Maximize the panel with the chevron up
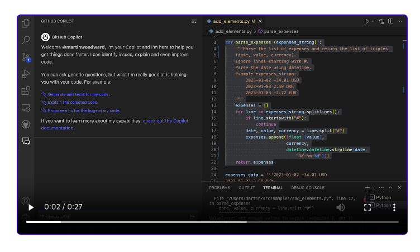The height and width of the screenshot is (252, 420). [x=390, y=187]
